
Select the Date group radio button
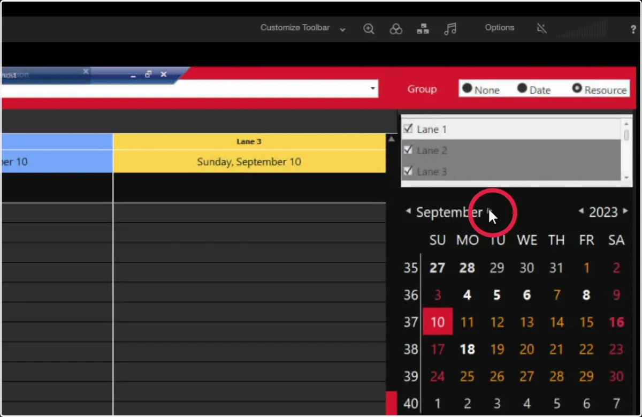pos(522,88)
